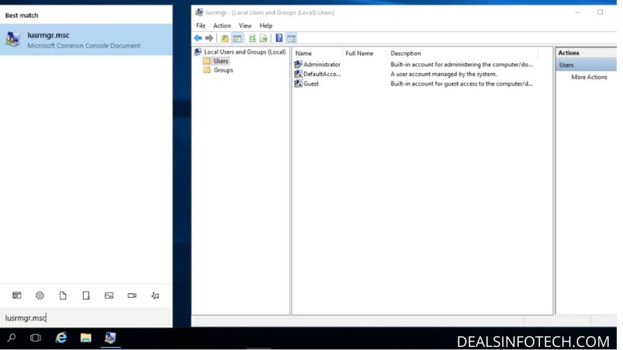Minimize the lusrmgr window
This screenshot has height=350, width=623.
[577, 12]
